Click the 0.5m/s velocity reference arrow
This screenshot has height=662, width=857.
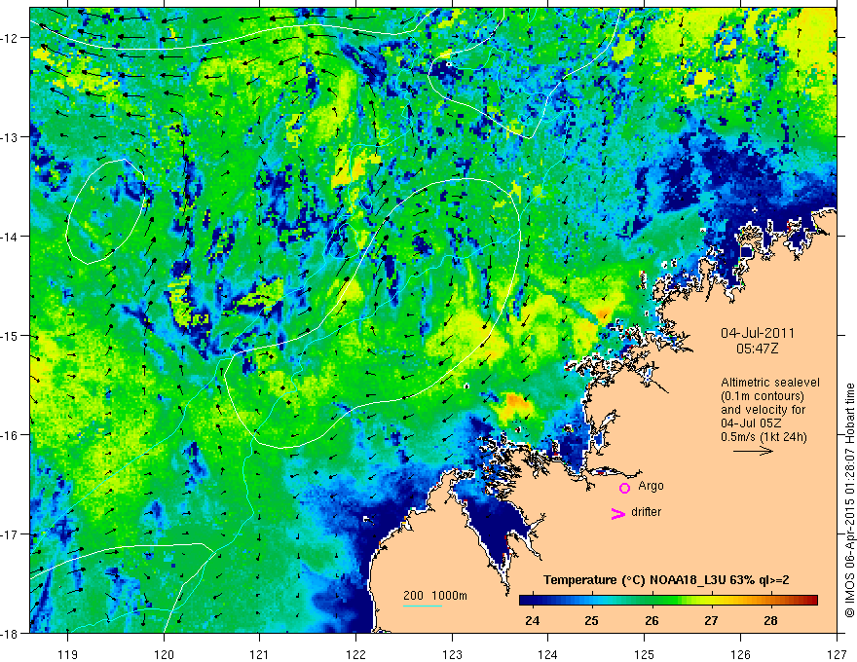tap(753, 451)
